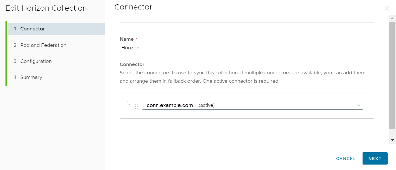This screenshot has height=170, width=396.
Task: Click the connector dropdown chevron arrow
Action: 359,105
